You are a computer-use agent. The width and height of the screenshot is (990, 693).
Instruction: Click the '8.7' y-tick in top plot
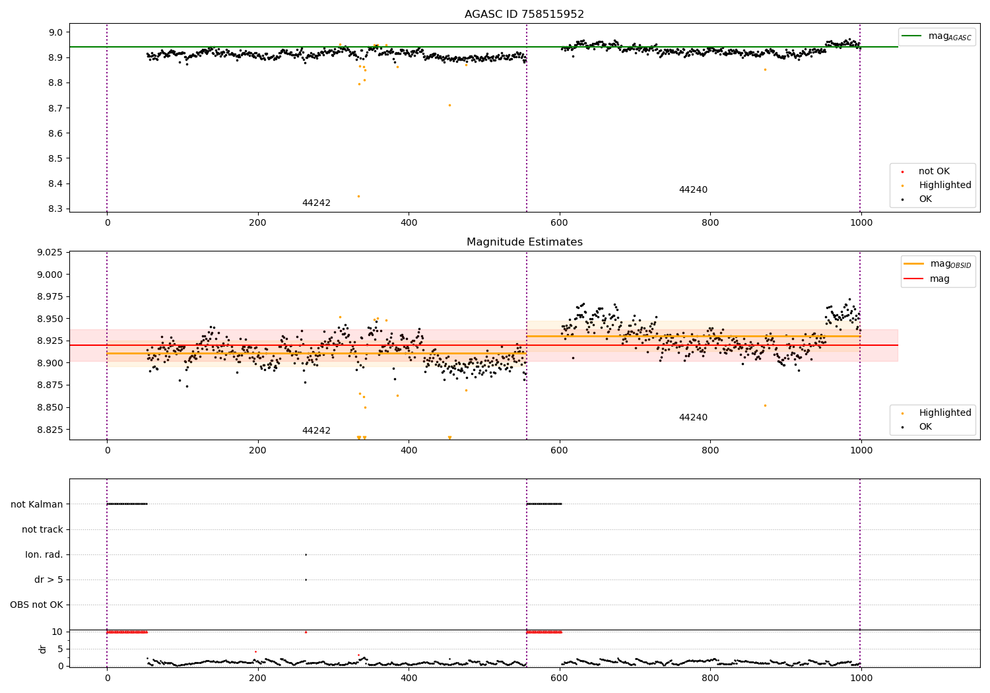coord(55,108)
